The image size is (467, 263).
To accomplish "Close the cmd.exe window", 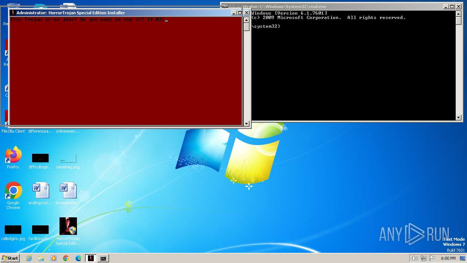I will (x=458, y=7).
